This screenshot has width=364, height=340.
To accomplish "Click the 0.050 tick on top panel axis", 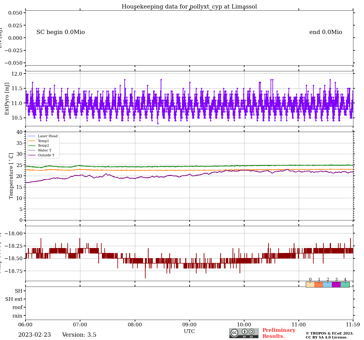I will point(15,13).
